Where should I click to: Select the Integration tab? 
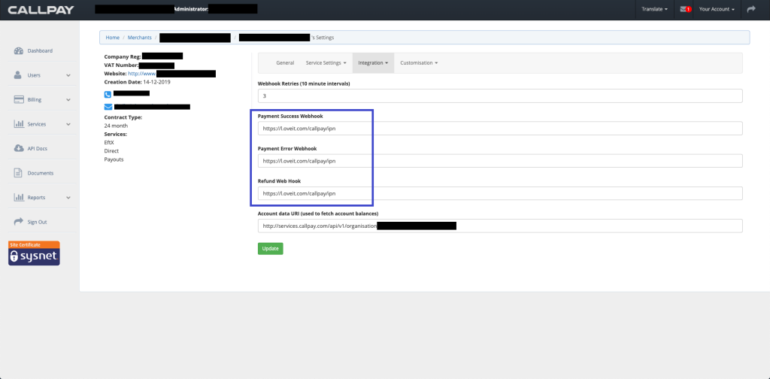pyautogui.click(x=373, y=63)
